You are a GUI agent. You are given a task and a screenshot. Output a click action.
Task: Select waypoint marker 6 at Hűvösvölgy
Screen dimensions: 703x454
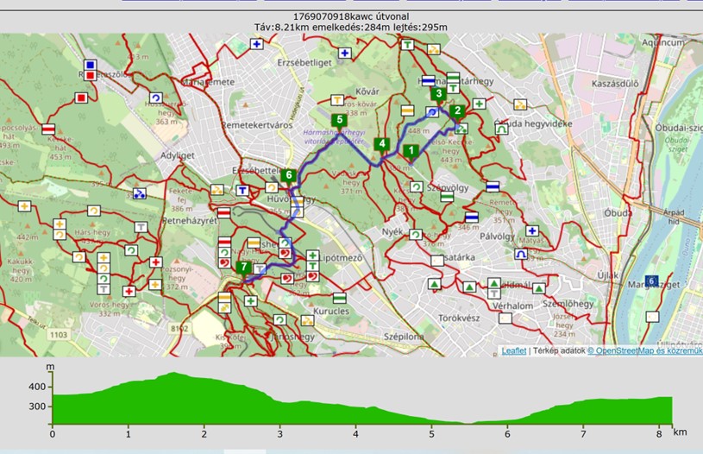tap(289, 176)
